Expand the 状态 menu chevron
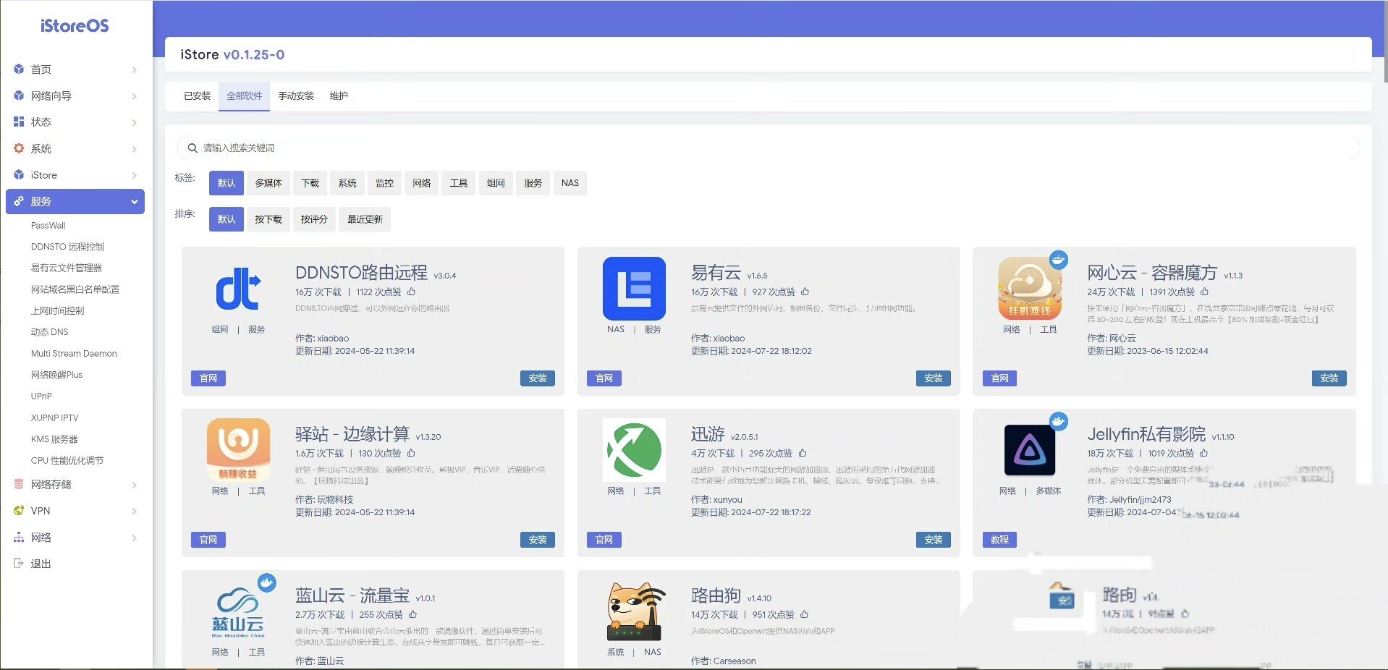The height and width of the screenshot is (670, 1388). 135,122
